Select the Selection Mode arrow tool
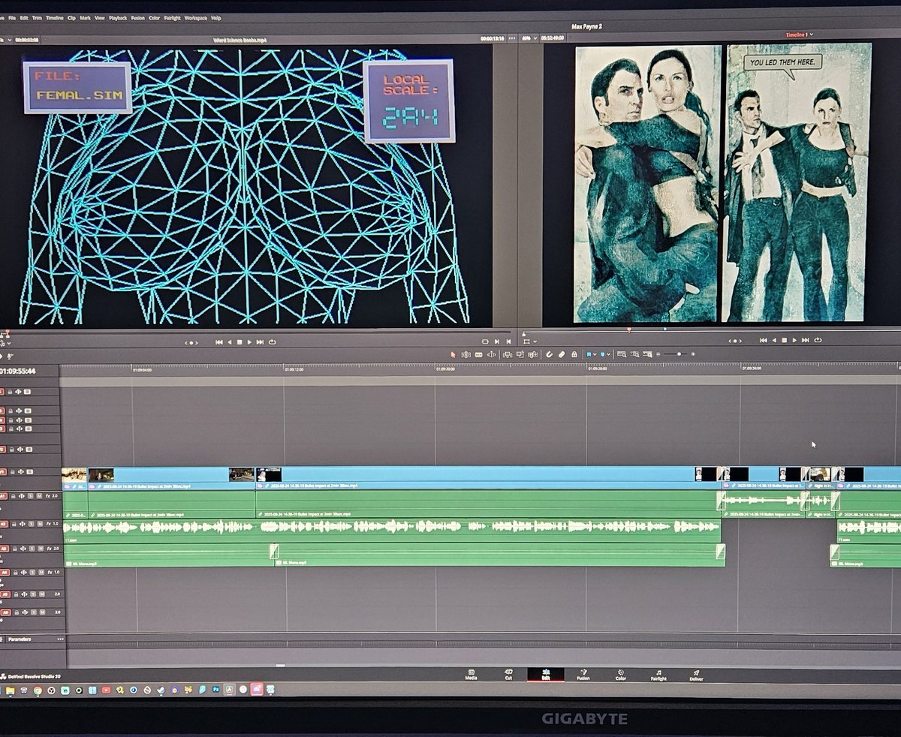 click(x=453, y=353)
